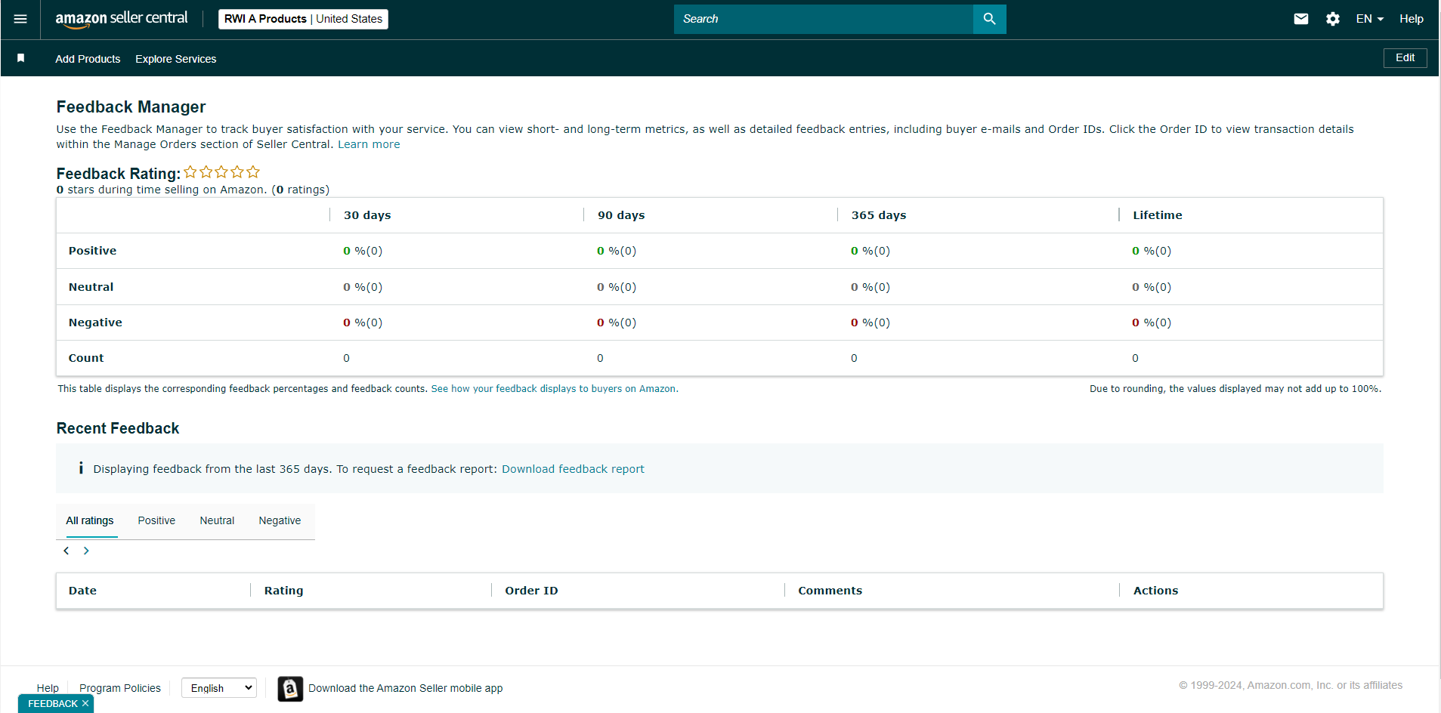The image size is (1441, 713).
Task: Open the English language select box
Action: tap(219, 688)
